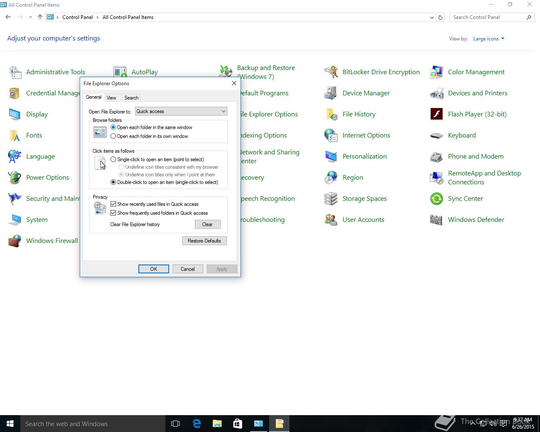The image size is (540, 432).
Task: Expand chevron after Control Panel breadcrumb
Action: (x=97, y=17)
